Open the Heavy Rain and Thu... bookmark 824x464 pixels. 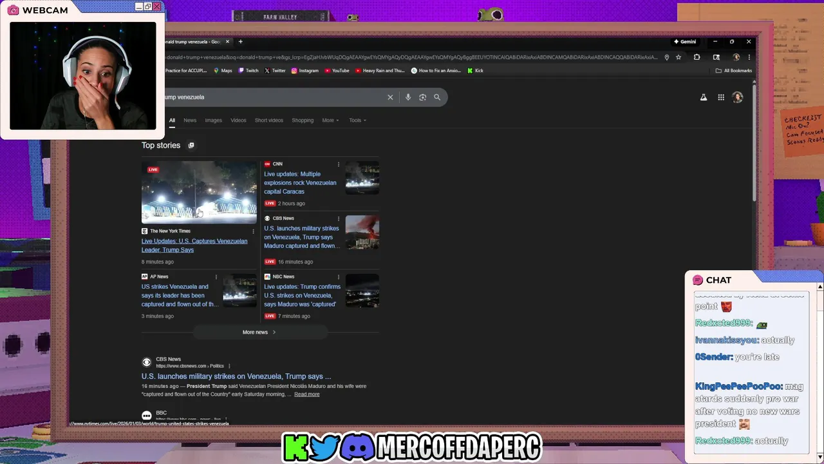380,71
